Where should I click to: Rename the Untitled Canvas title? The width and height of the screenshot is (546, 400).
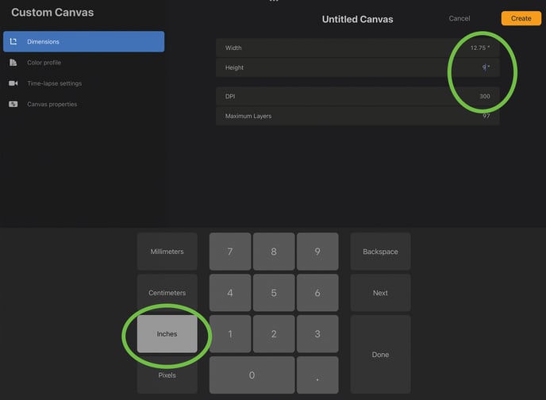pyautogui.click(x=357, y=19)
